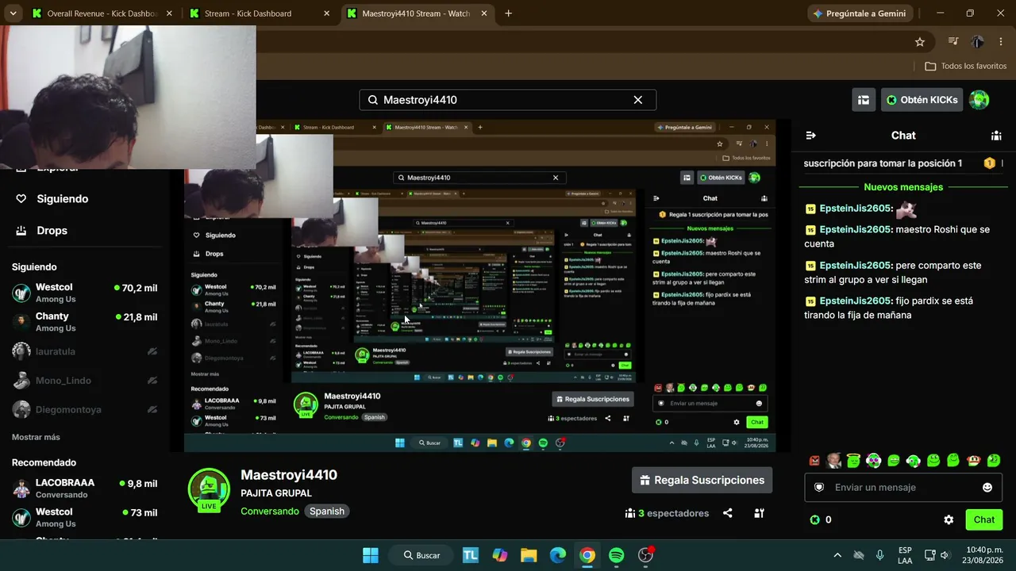Open the user account avatar menu
Image resolution: width=1016 pixels, height=571 pixels.
click(979, 100)
